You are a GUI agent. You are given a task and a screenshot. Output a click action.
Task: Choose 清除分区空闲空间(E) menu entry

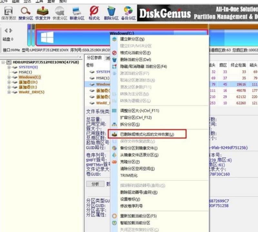pos(137,169)
